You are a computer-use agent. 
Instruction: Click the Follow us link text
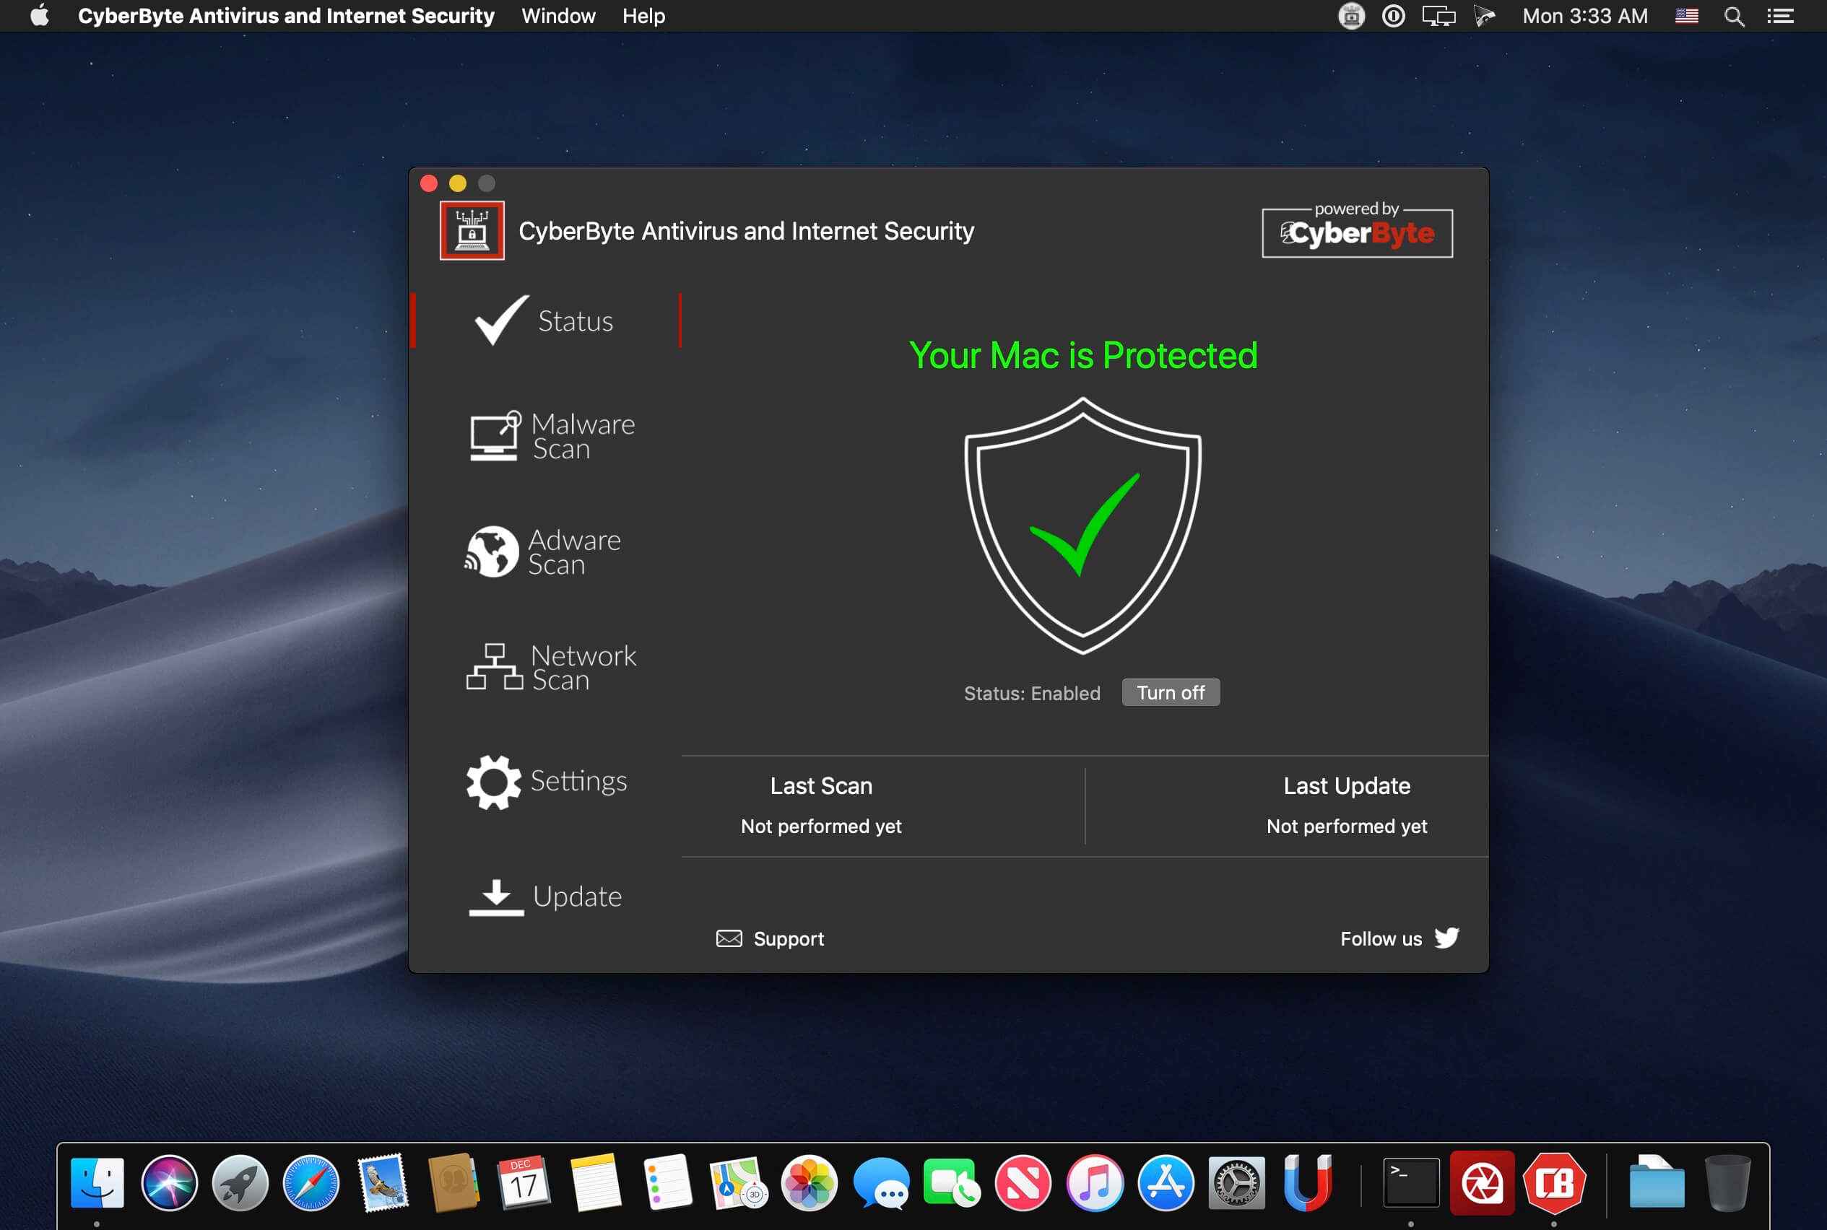(1381, 939)
